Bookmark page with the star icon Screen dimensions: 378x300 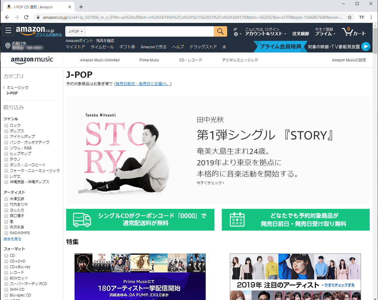tap(350, 17)
